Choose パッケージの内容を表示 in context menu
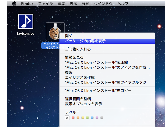Viewport: 167px width, 127px height. click(107, 41)
